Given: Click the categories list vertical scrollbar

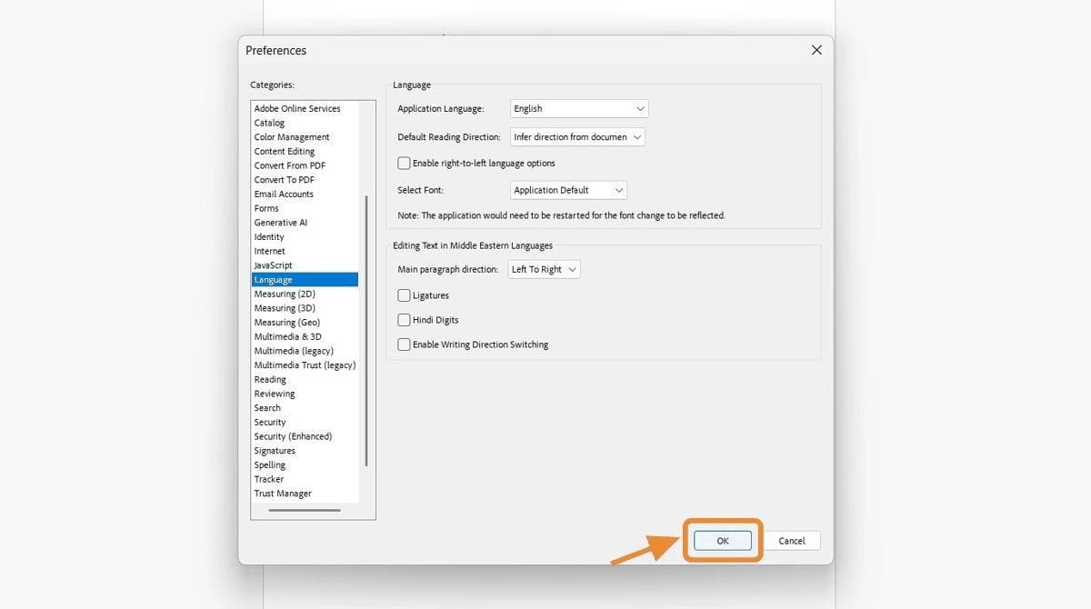Looking at the screenshot, I should pos(366,330).
